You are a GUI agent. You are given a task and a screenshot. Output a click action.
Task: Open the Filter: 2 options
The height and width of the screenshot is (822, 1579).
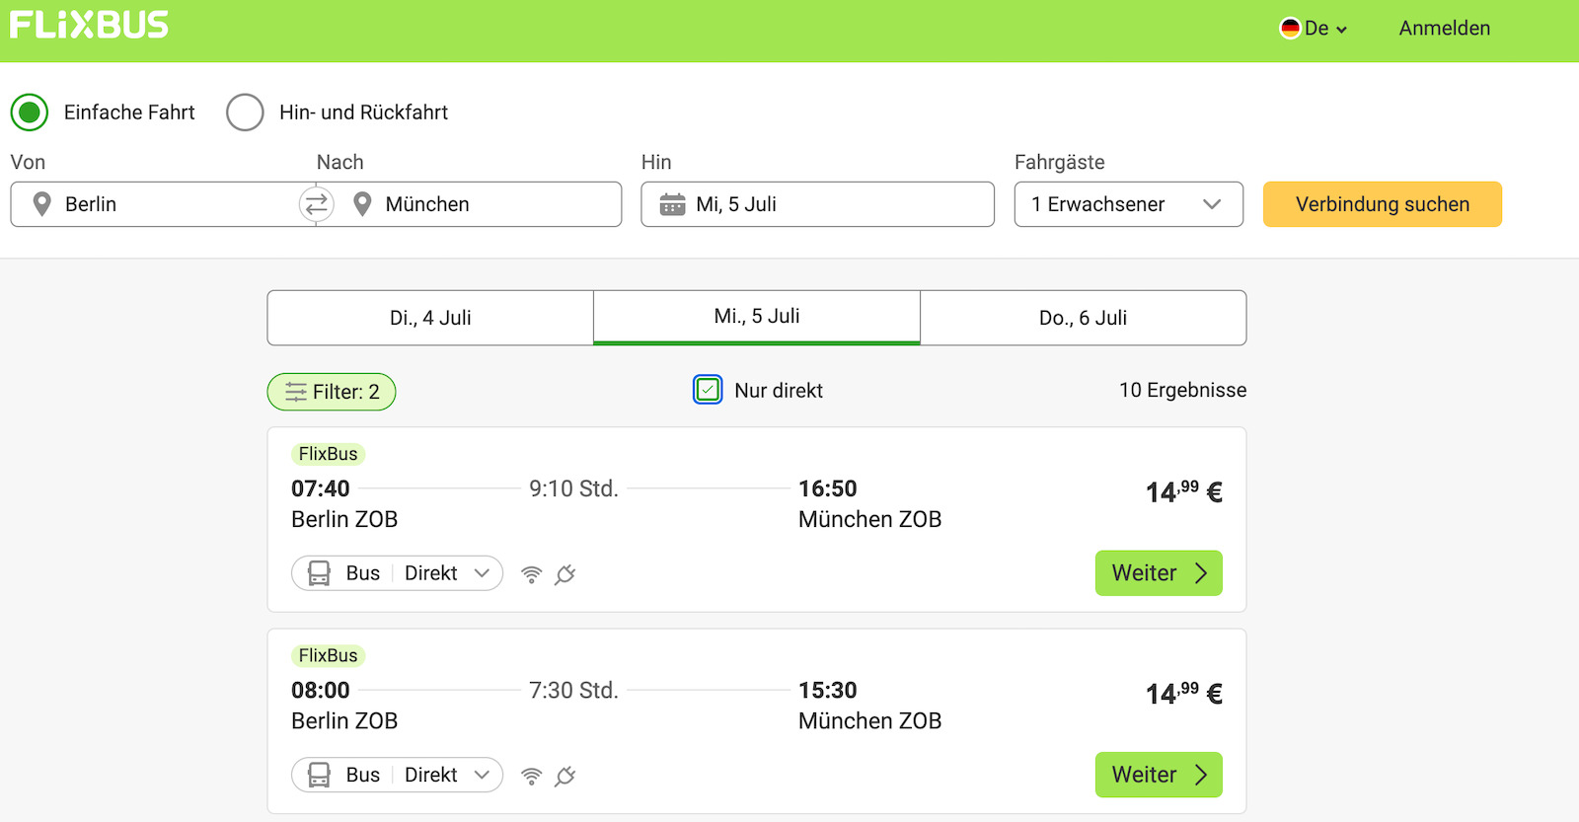click(332, 392)
